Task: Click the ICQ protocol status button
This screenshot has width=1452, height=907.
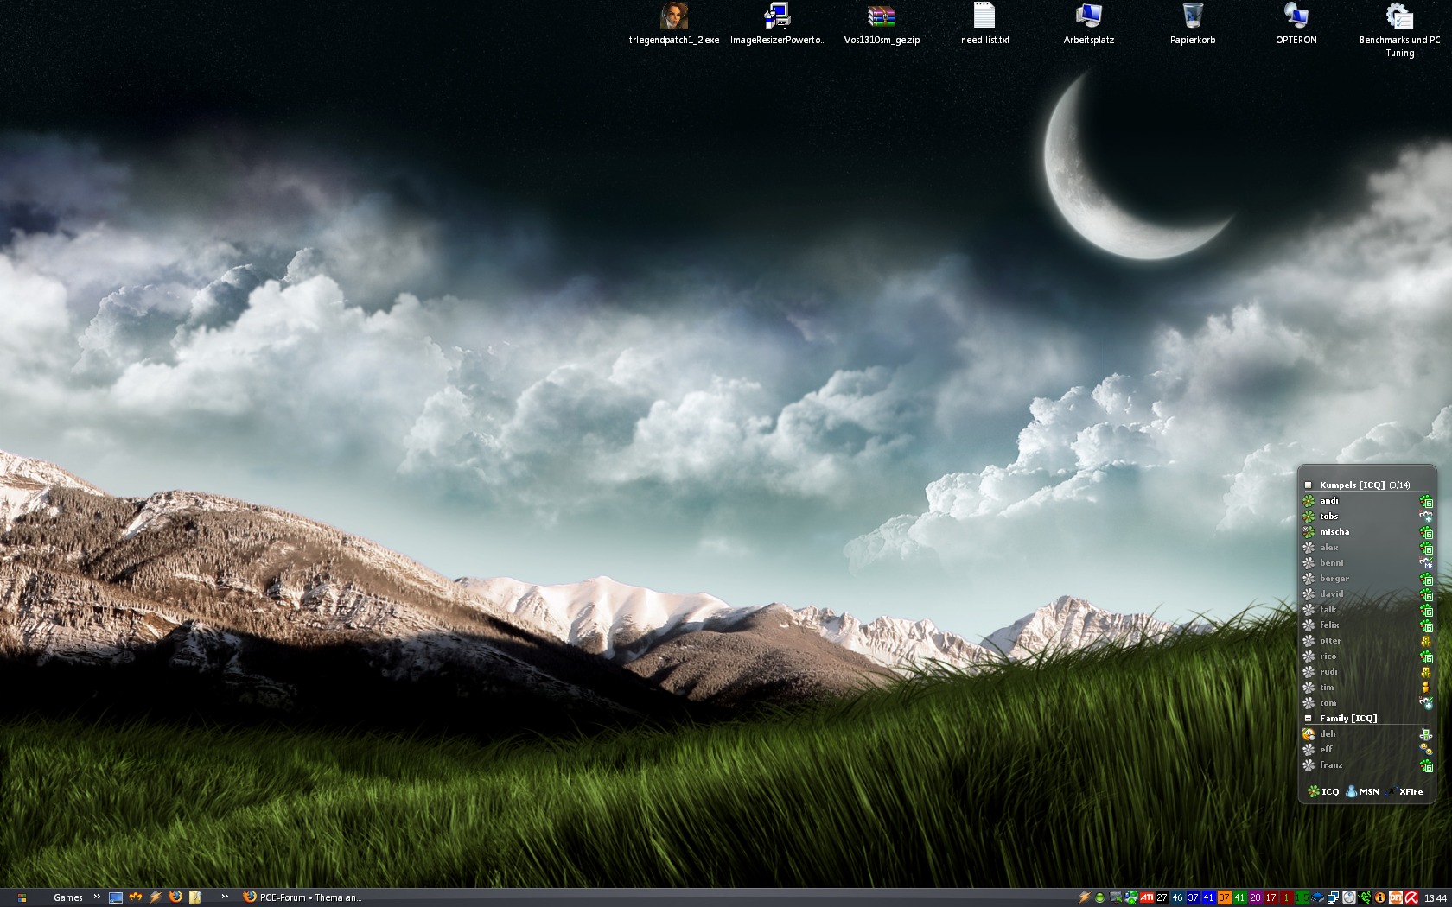Action: coord(1323,791)
